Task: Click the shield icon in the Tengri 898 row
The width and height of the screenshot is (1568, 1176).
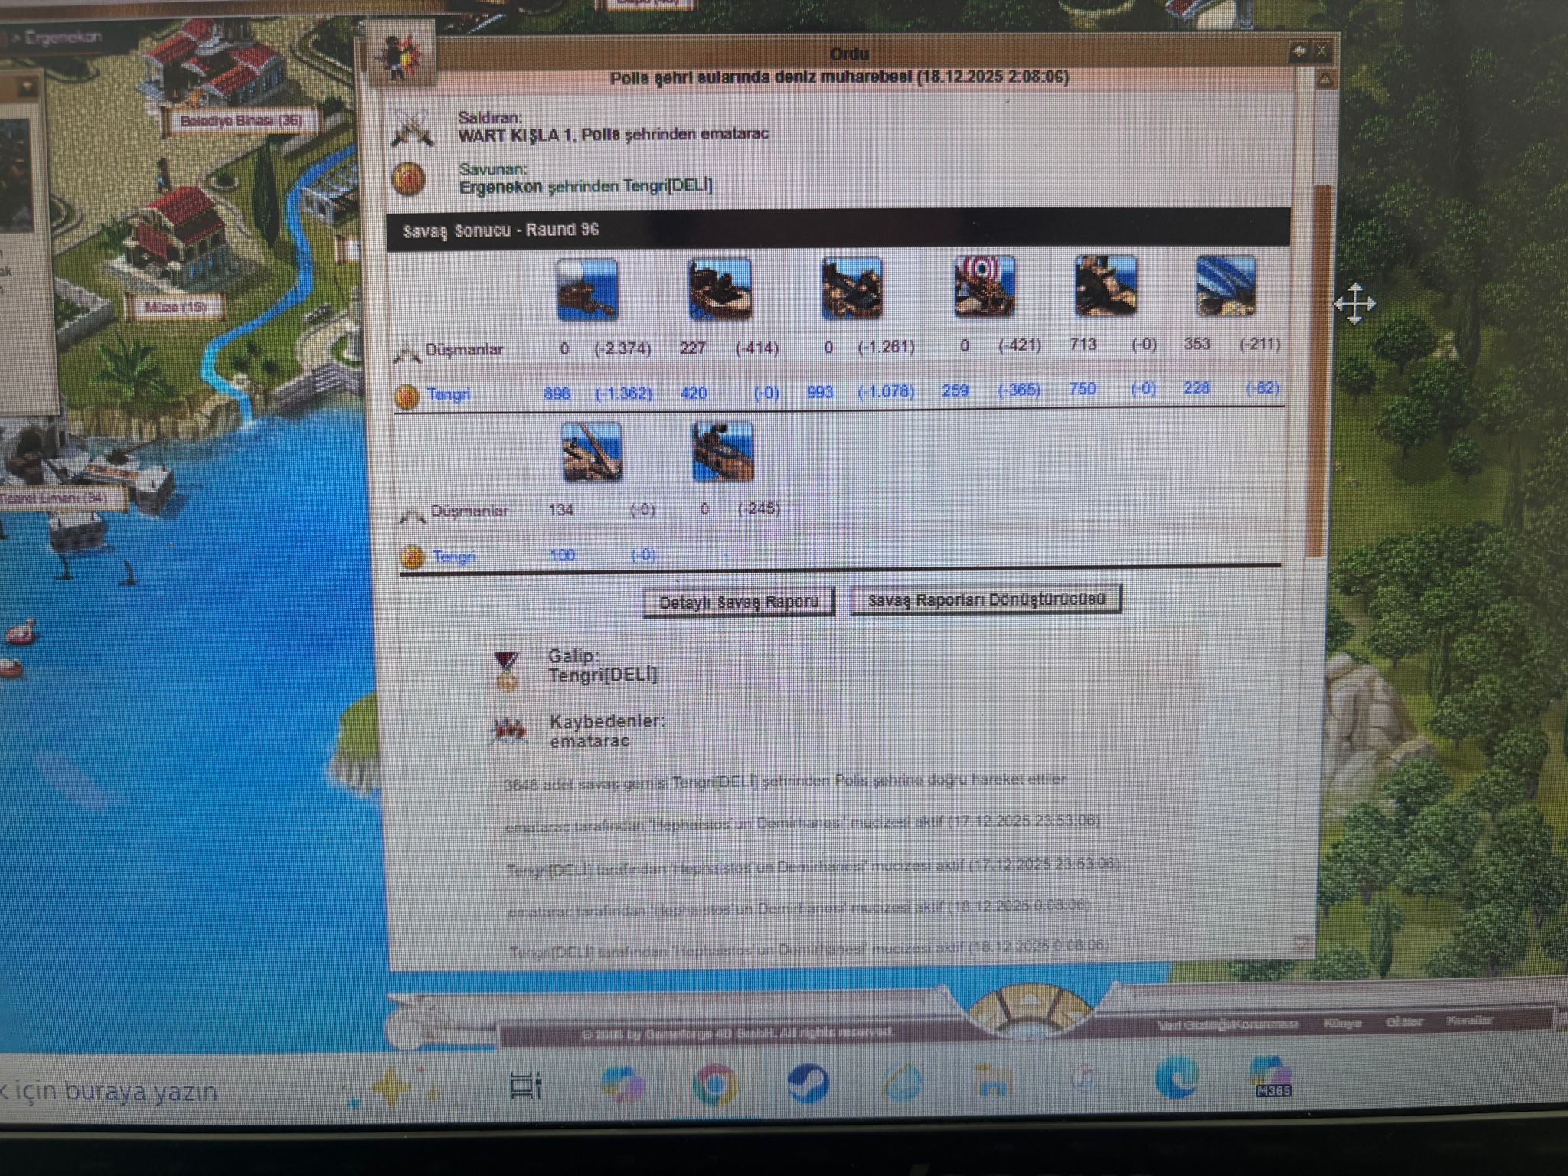Action: [407, 396]
